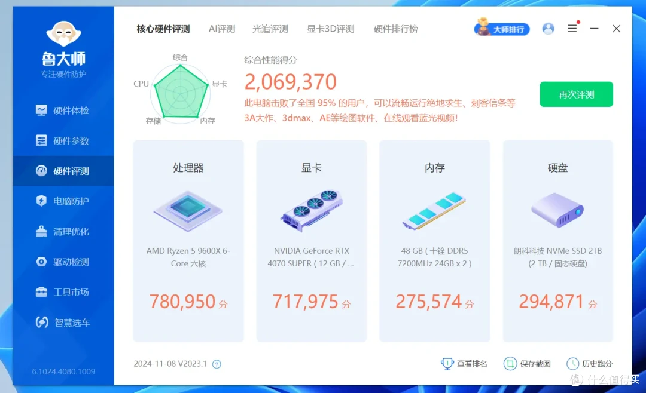This screenshot has height=393, width=646.
Task: Switch to the AI评测 tab
Action: coord(222,29)
